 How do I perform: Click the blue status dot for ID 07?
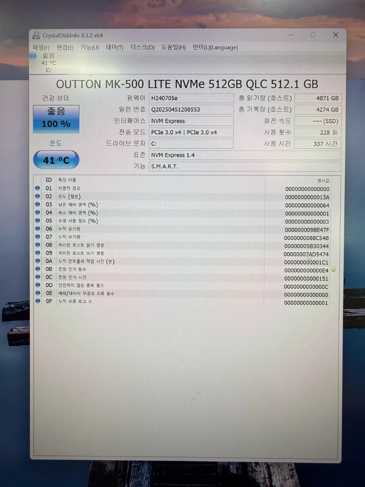click(37, 236)
